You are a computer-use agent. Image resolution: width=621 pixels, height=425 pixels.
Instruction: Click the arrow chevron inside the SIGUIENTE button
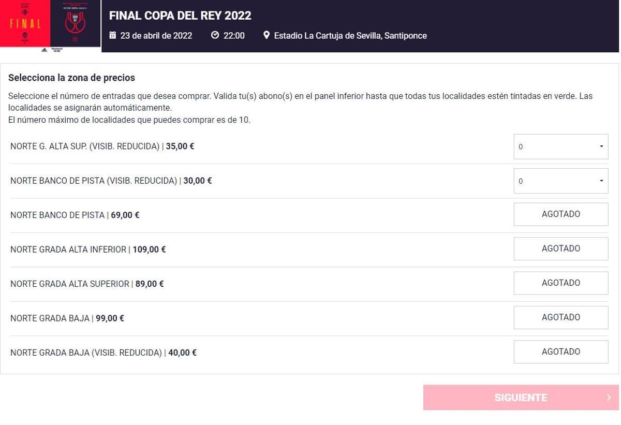tap(608, 398)
